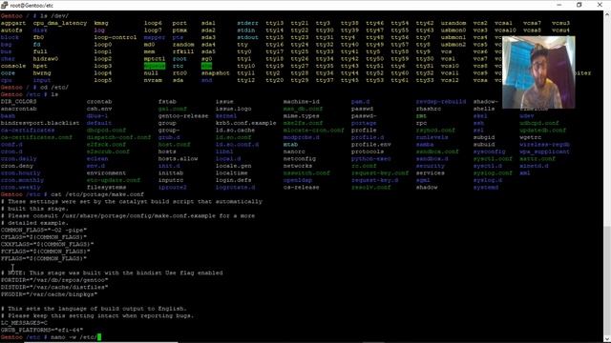Click the "cpu_dma_latency" device entry
Screen dimensions: 611x343
[x=60, y=23]
